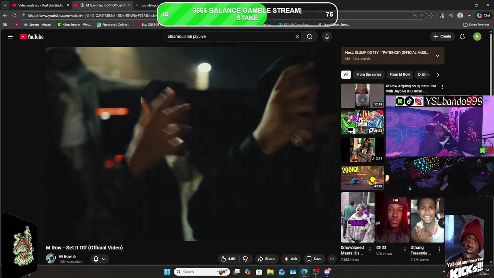
Task: Go to the YouTube home logo
Action: [x=32, y=37]
